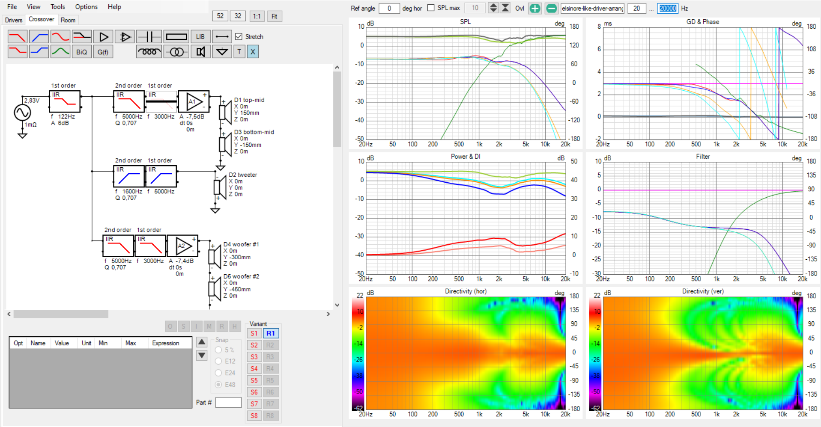Select the E24 snap radio button
This screenshot has width=821, height=427.
(218, 373)
